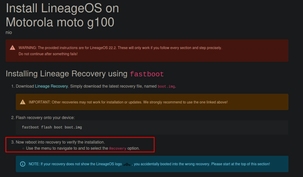Click the 'Install LineageOS on Motorola moto g100' heading
The height and width of the screenshot is (177, 303).
click(x=62, y=15)
